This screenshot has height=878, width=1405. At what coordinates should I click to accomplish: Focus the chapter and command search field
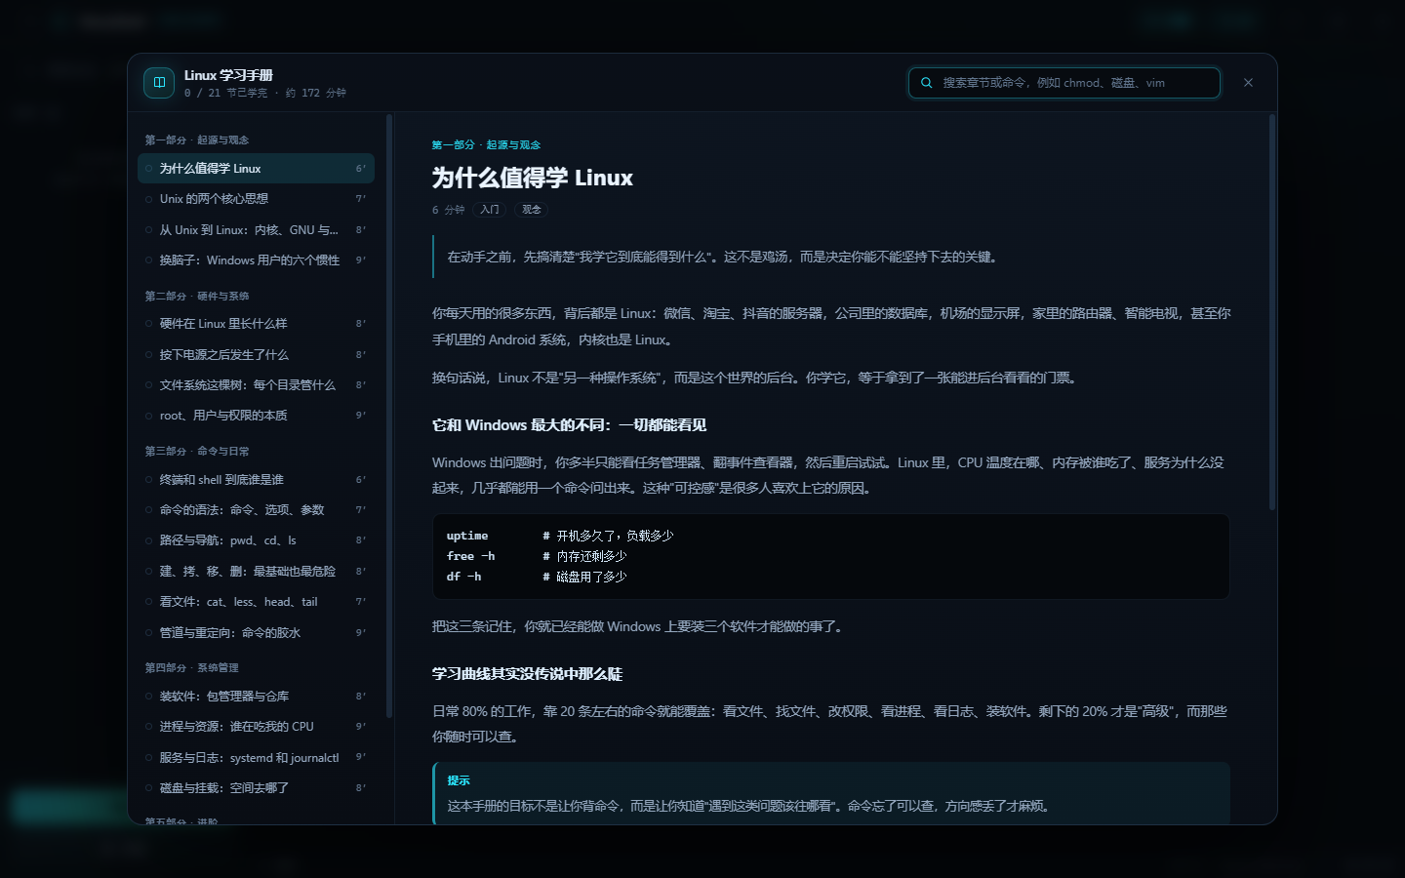click(1064, 83)
